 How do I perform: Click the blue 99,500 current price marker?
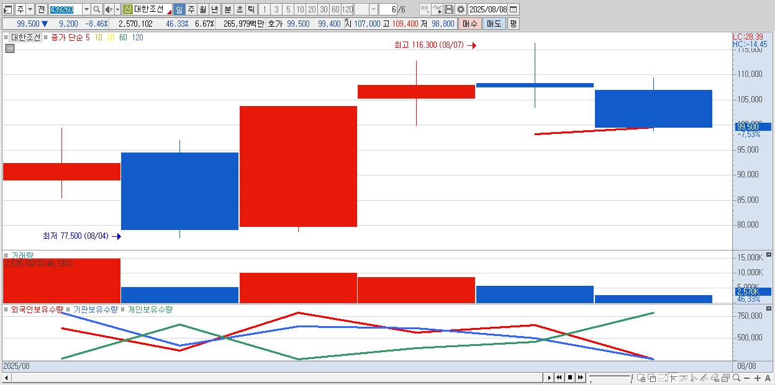(752, 126)
